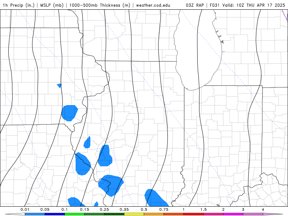This screenshot has width=288, height=216.
Task: Click the 'weather.cod.edu' source text
Action: pyautogui.click(x=153, y=5)
